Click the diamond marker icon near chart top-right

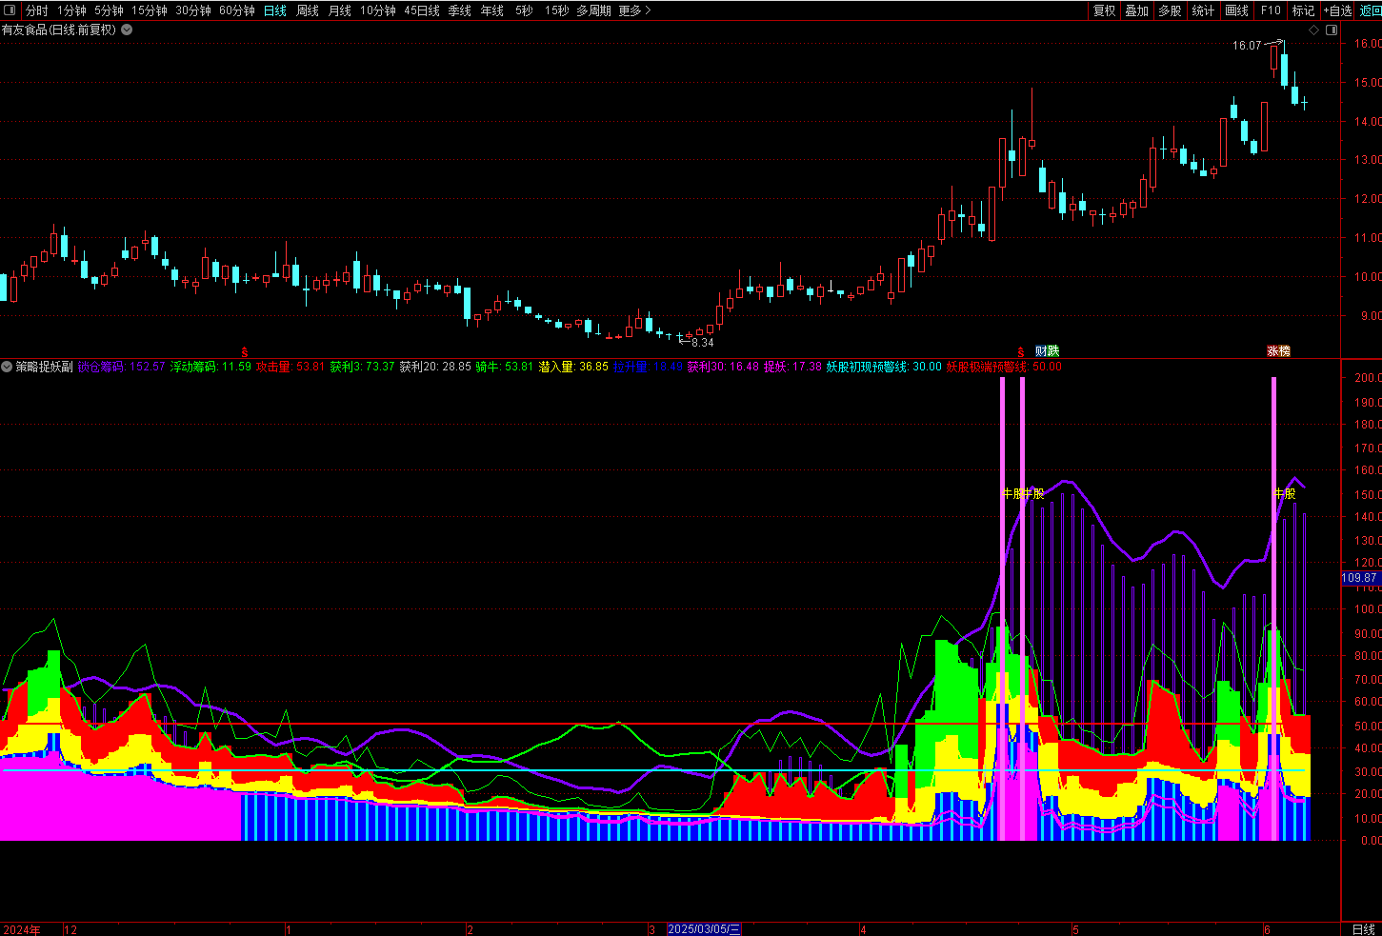[x=1314, y=30]
